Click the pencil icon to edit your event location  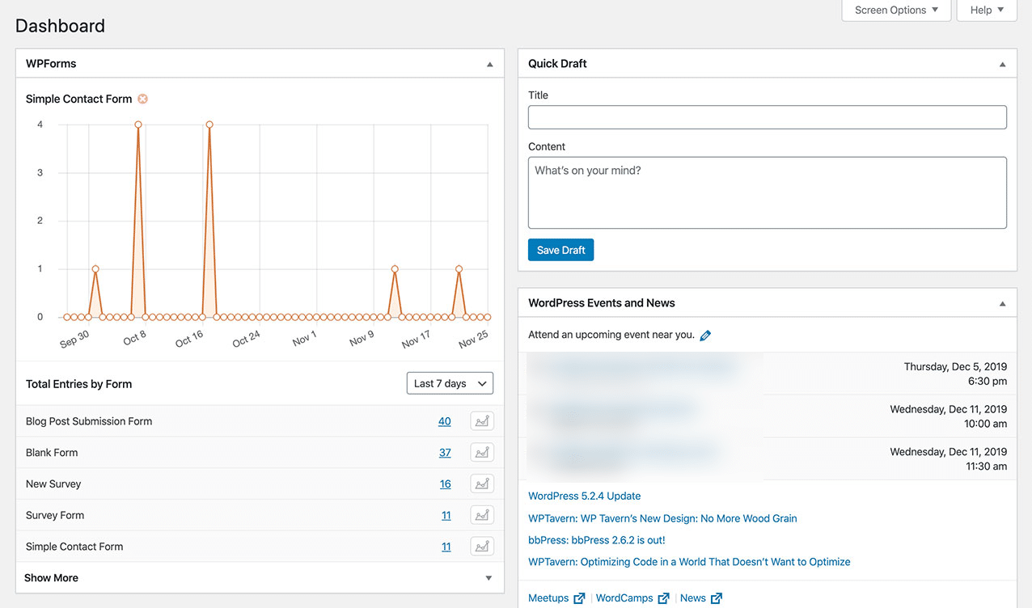click(704, 334)
